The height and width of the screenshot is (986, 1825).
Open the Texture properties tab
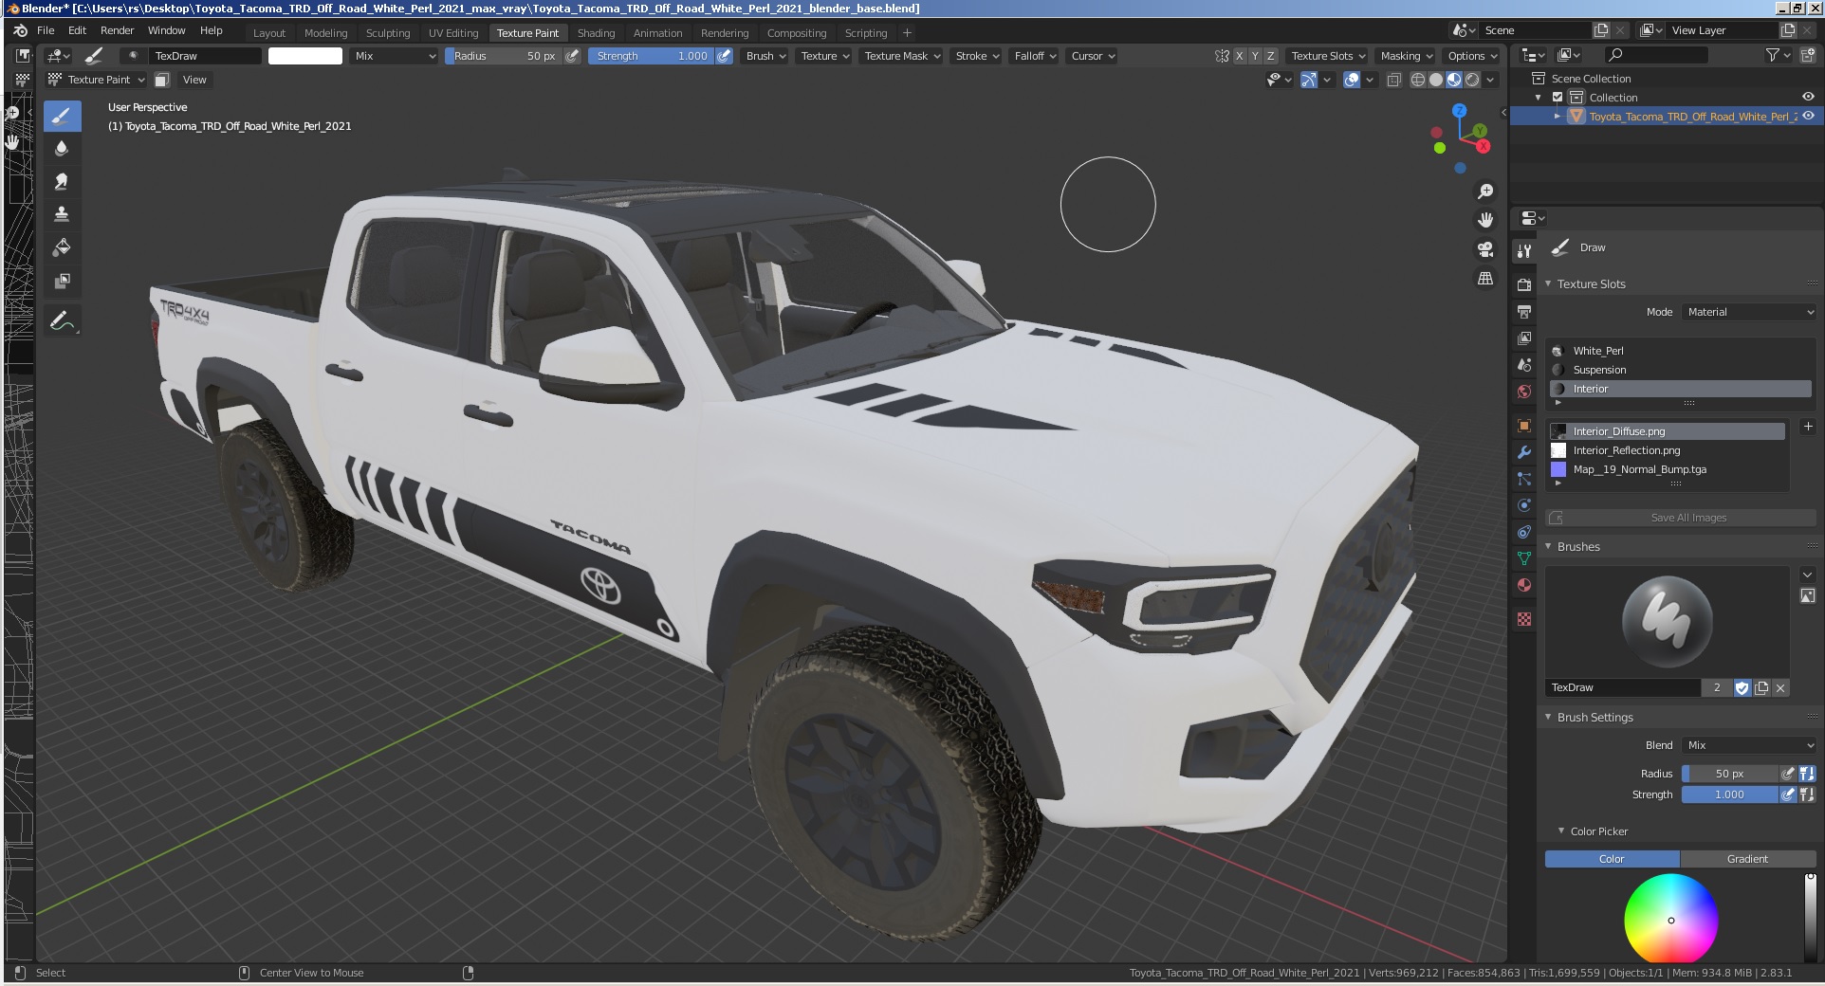coord(1524,619)
